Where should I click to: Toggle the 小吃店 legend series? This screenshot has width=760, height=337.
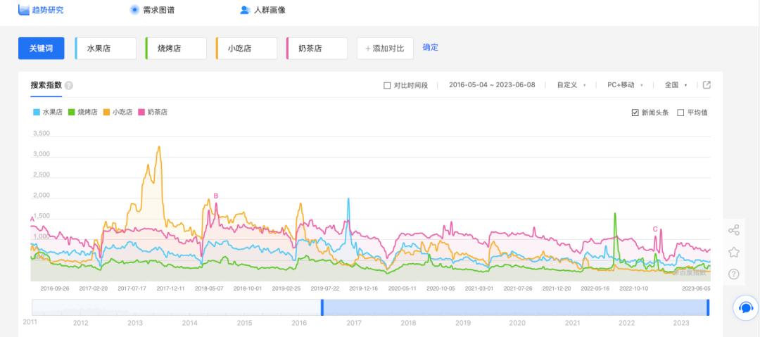click(x=118, y=112)
